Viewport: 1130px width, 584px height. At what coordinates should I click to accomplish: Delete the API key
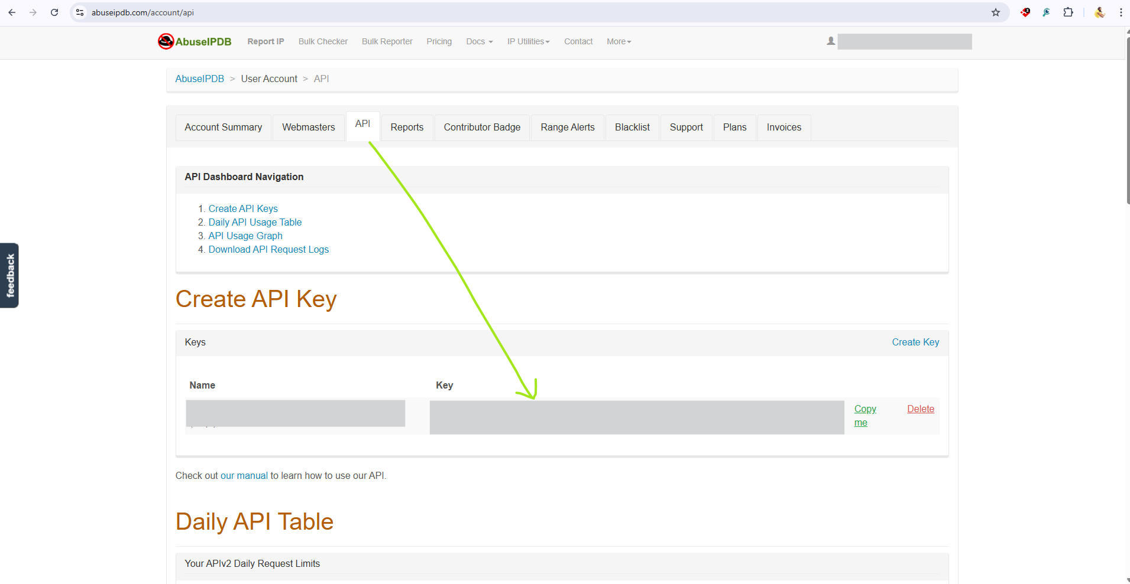coord(920,409)
